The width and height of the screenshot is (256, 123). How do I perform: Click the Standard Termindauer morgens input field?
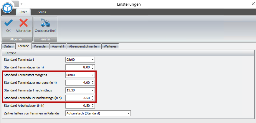pyautogui.click(x=78, y=83)
